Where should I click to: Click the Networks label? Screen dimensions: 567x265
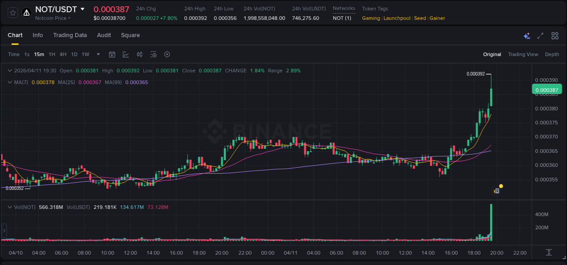[x=344, y=9]
